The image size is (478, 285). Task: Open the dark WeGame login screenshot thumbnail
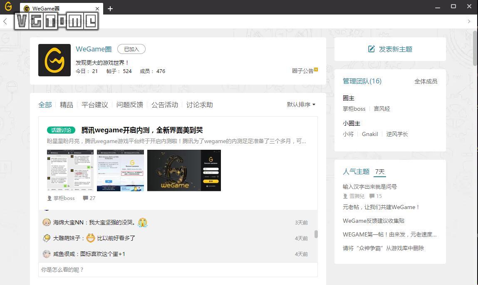[x=184, y=170]
